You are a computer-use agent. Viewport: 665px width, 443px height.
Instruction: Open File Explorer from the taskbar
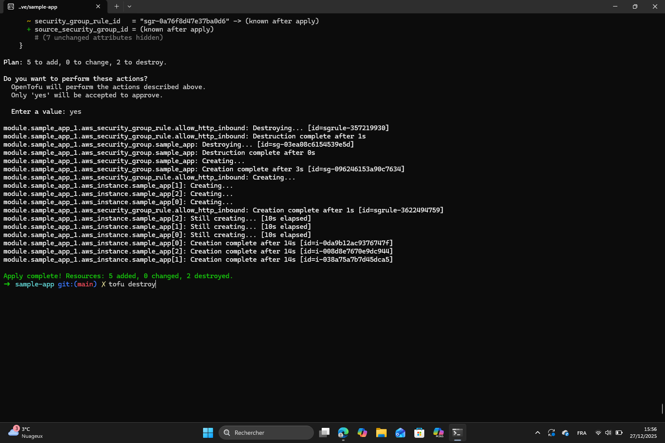tap(381, 432)
